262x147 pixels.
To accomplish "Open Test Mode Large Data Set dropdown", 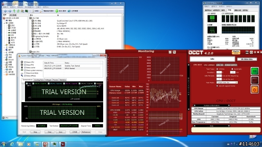I will click(x=227, y=82).
